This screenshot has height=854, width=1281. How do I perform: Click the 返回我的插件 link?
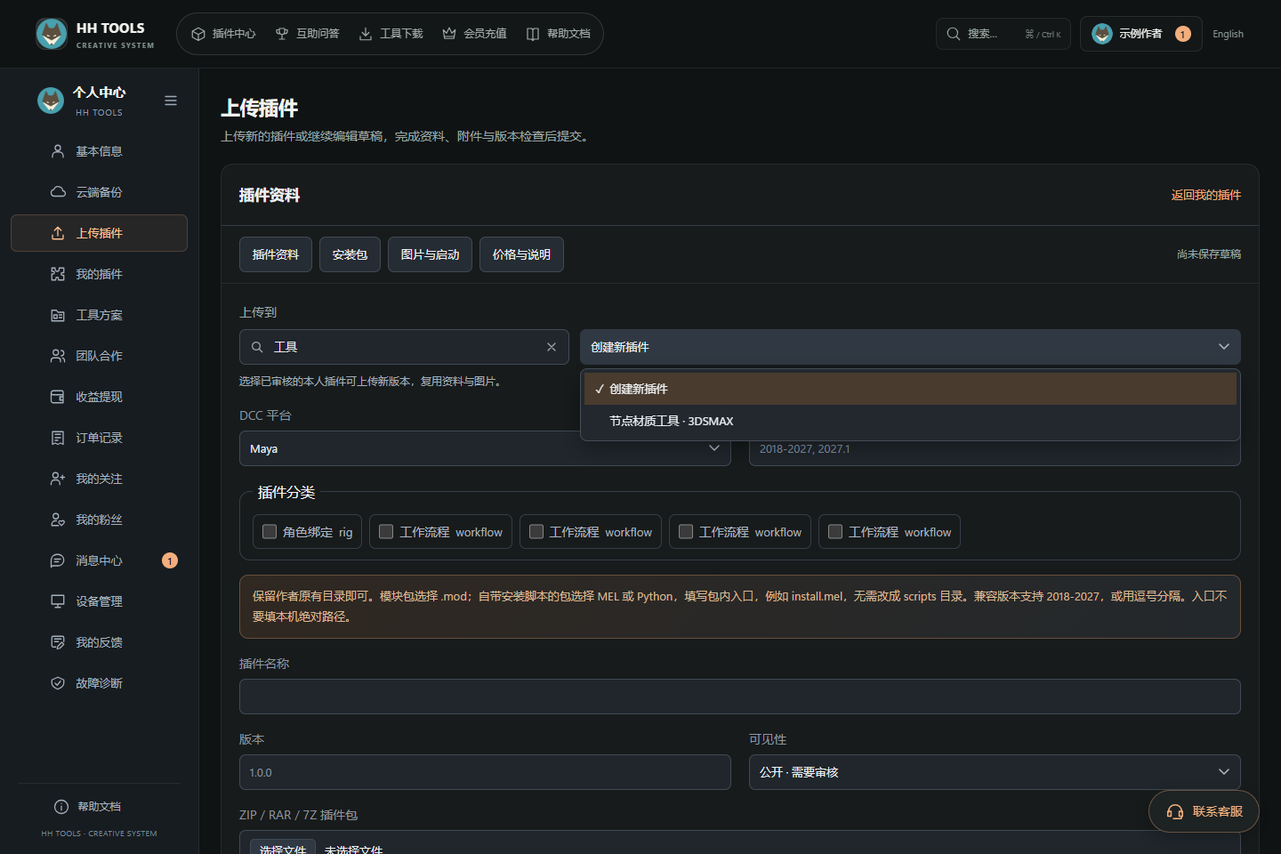tap(1205, 195)
